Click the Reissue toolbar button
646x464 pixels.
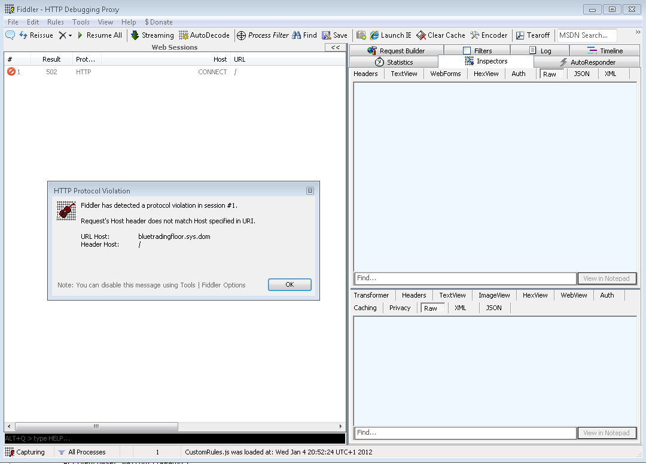pos(36,35)
